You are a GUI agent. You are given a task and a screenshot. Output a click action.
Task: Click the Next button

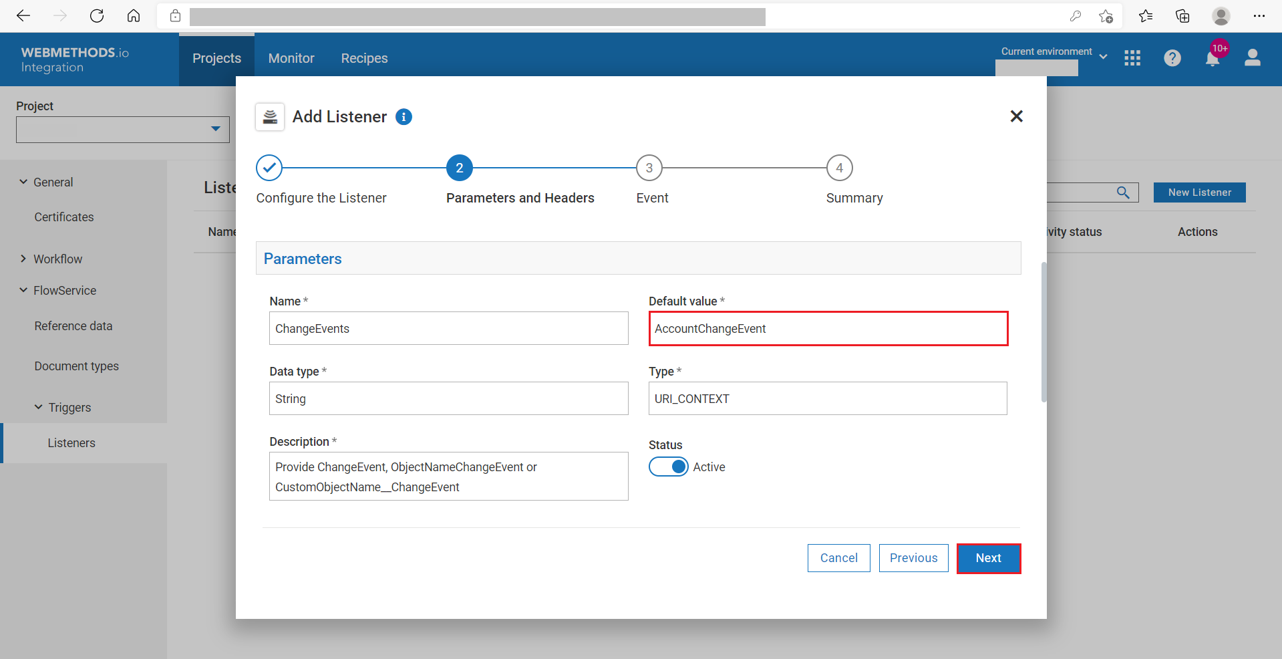tap(988, 558)
